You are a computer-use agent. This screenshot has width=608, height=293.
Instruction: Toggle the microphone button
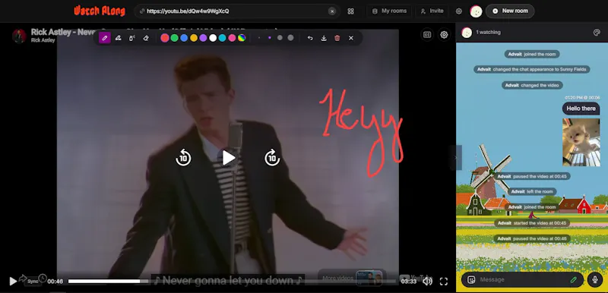pyautogui.click(x=595, y=279)
